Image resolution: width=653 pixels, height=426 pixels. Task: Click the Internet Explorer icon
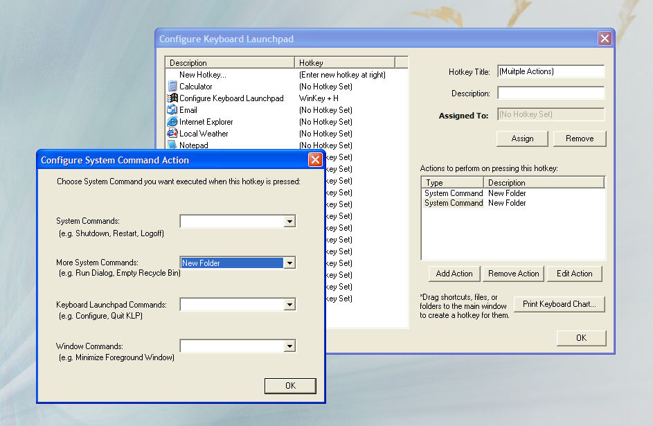point(172,122)
